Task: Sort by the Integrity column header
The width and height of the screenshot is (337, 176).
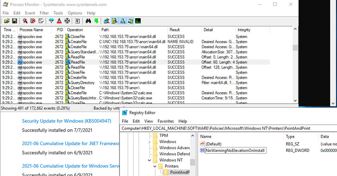Action: point(252,30)
